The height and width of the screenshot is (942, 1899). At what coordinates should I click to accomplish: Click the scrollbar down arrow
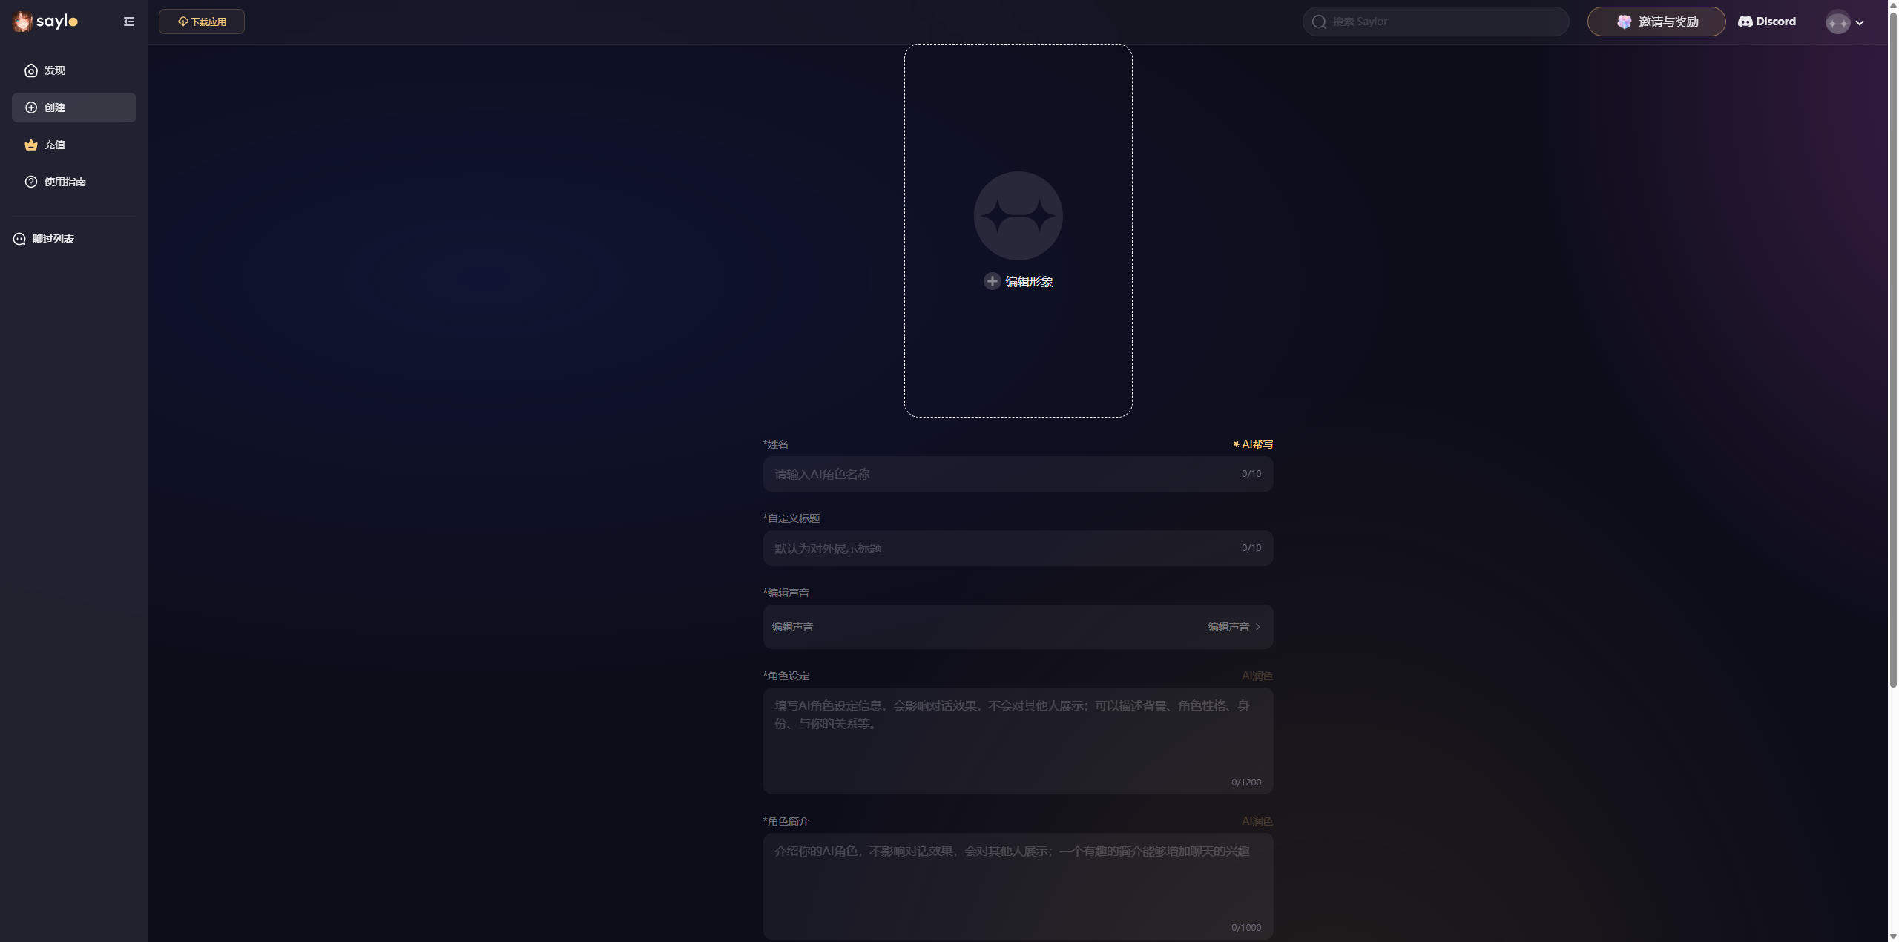(1893, 936)
